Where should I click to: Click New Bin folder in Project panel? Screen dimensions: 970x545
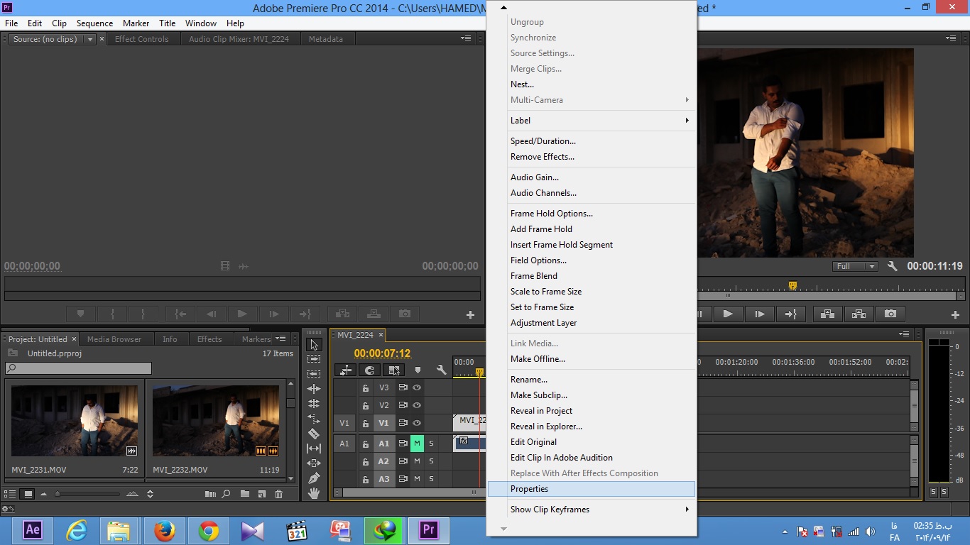coord(245,494)
